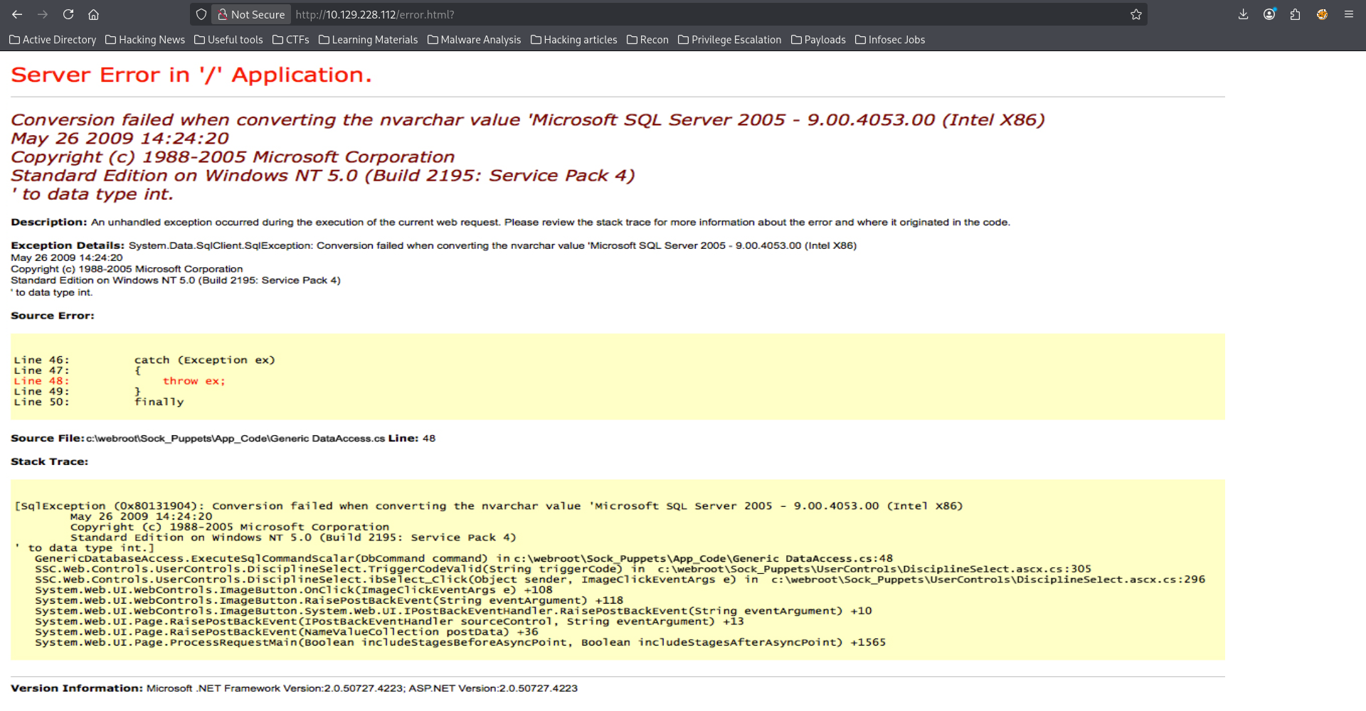Reload the current error page
Viewport: 1366px width, 711px height.
[x=68, y=14]
